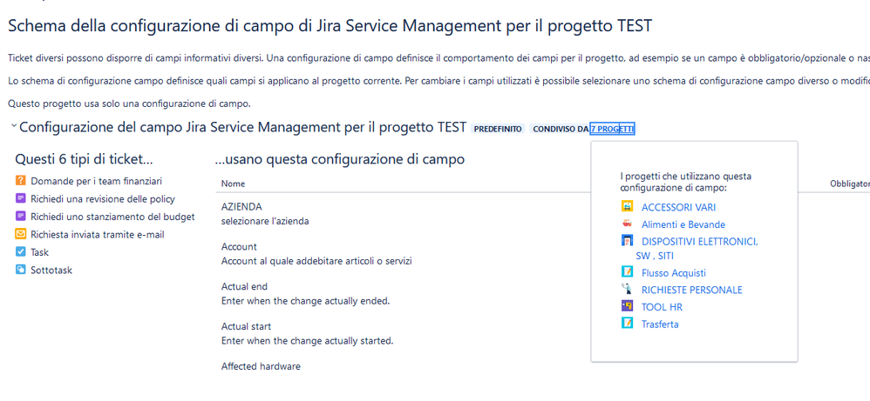Click the purple icon beside Richiedi una revisione delle policy

21,197
